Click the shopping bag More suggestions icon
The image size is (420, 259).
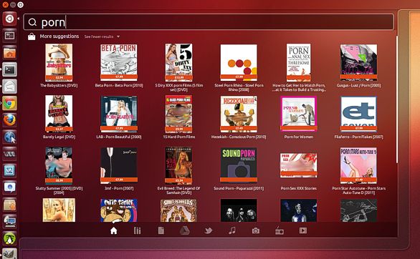[x=32, y=36]
